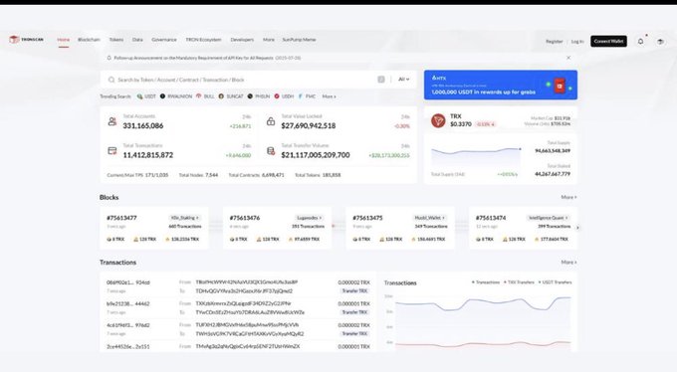Toggle the USDT Transfers series in chart legend

point(555,282)
